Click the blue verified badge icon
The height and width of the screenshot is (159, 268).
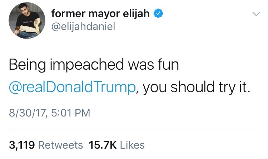(x=159, y=14)
